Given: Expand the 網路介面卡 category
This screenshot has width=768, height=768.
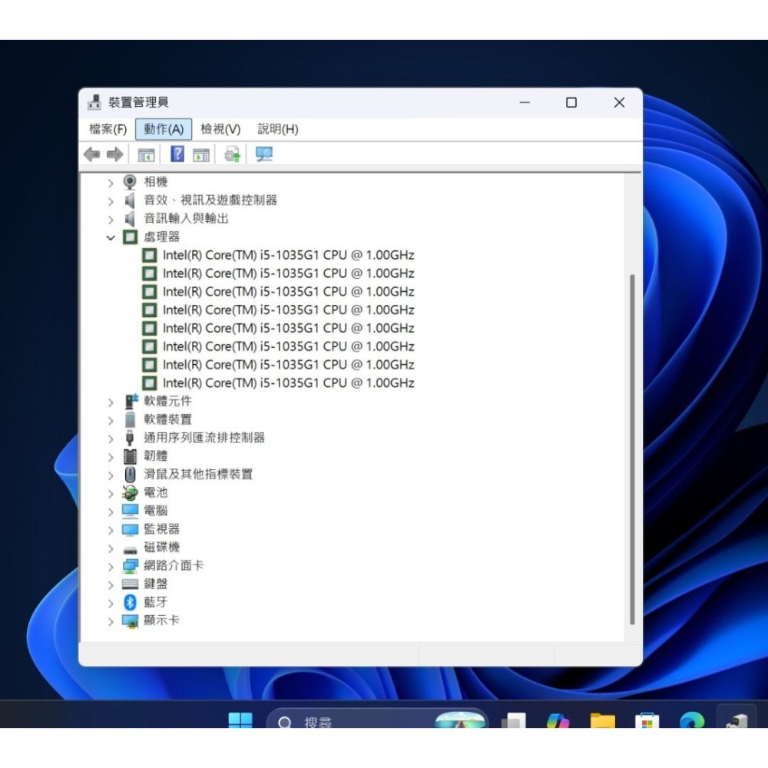Looking at the screenshot, I should [x=111, y=568].
